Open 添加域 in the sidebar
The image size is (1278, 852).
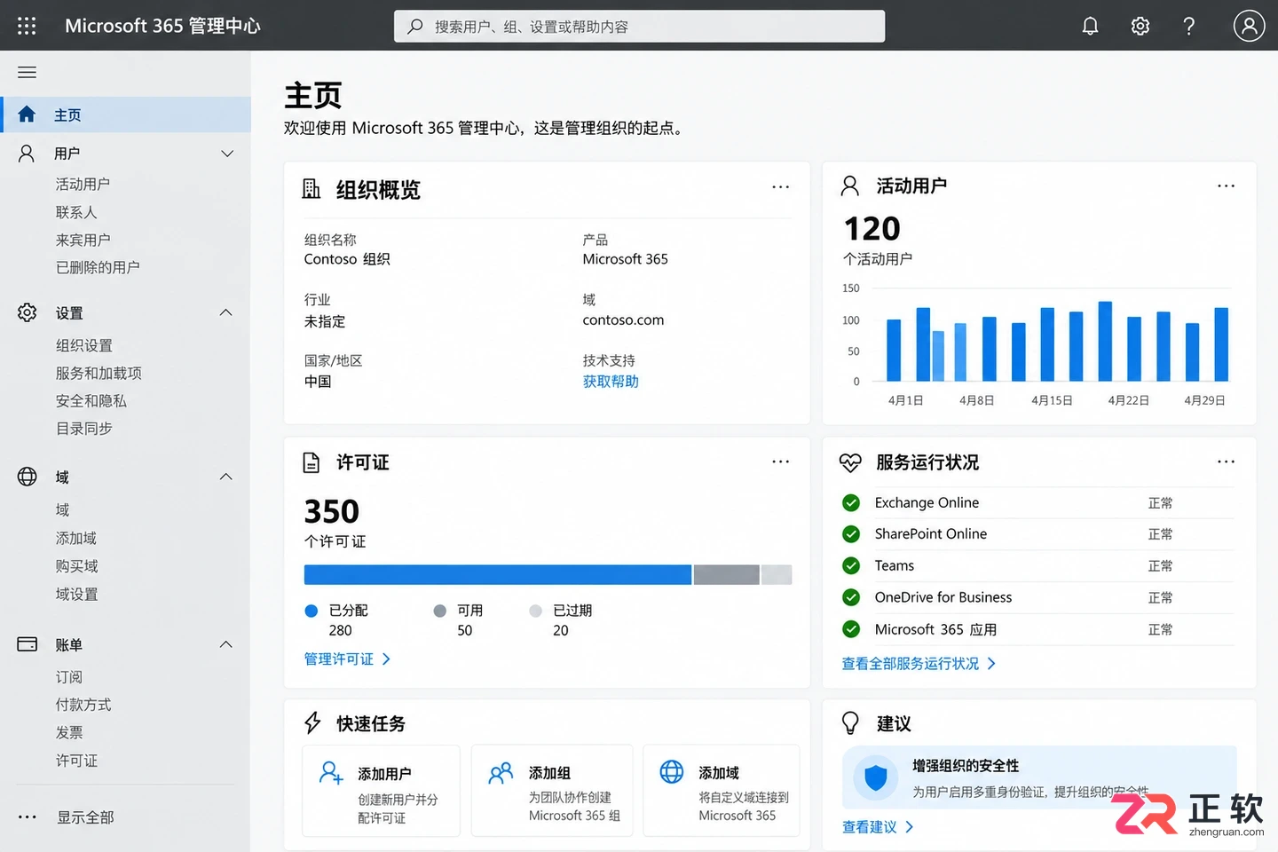pyautogui.click(x=76, y=538)
